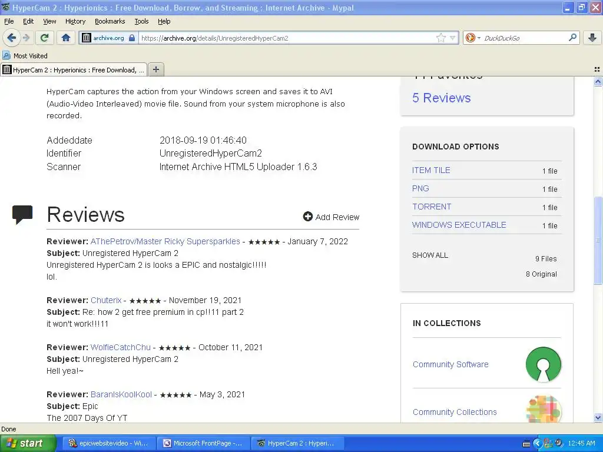Click the browser Back arrow button
603x452 pixels.
11,38
